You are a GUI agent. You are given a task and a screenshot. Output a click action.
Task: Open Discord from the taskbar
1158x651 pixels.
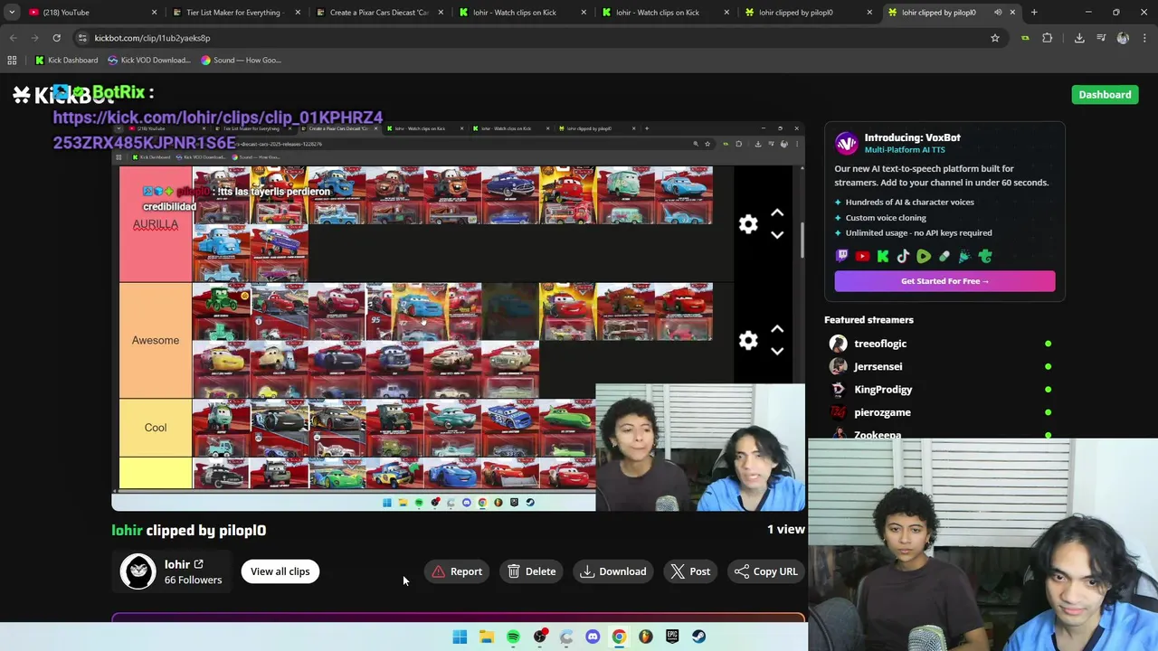point(593,637)
